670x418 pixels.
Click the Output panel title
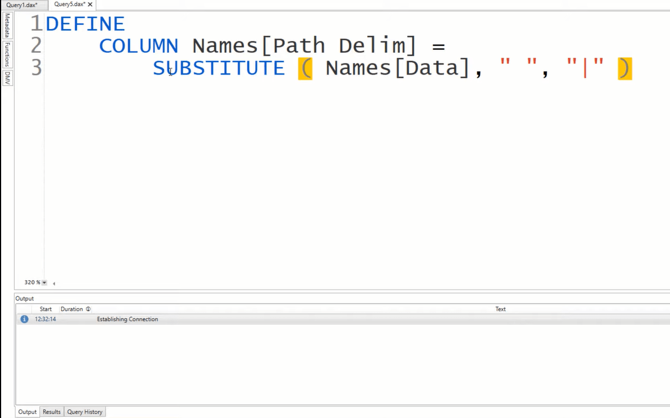click(x=24, y=299)
